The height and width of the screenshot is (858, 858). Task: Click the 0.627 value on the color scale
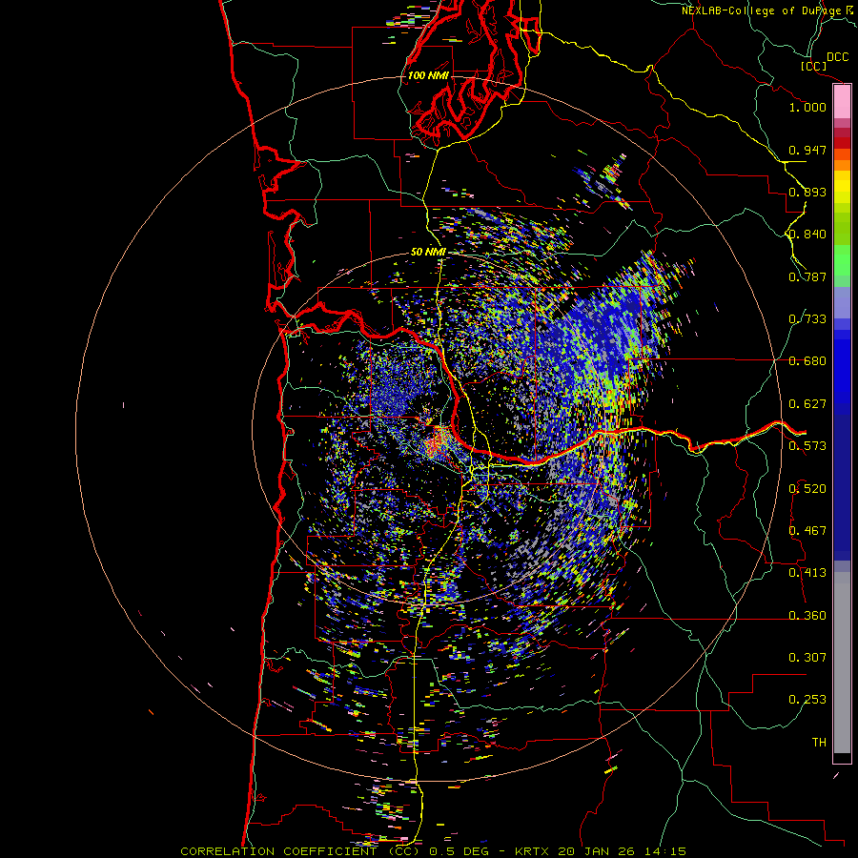(807, 404)
